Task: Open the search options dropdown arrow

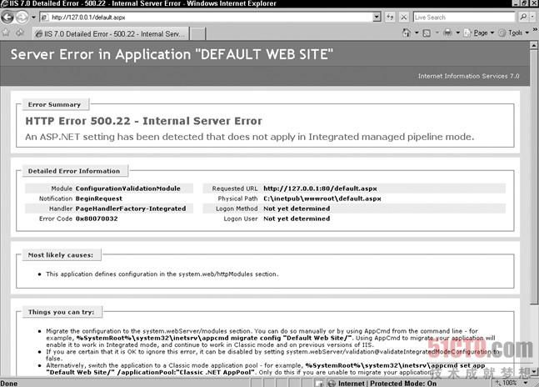Action: pos(533,17)
